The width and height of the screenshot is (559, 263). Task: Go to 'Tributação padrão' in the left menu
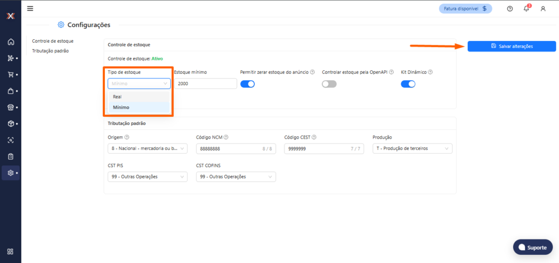point(51,51)
